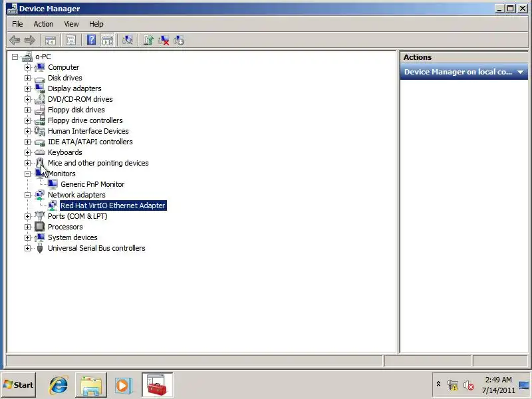Expand the Disk drives category

(27, 78)
